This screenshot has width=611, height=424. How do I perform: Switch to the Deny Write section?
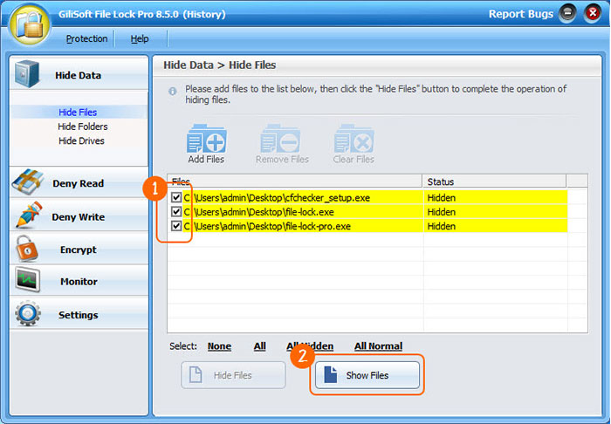[79, 215]
